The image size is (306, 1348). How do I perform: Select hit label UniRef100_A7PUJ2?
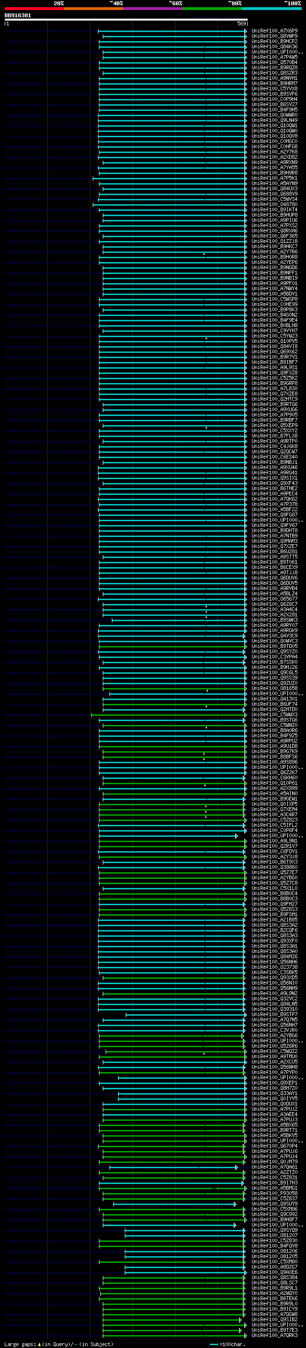274,1109
